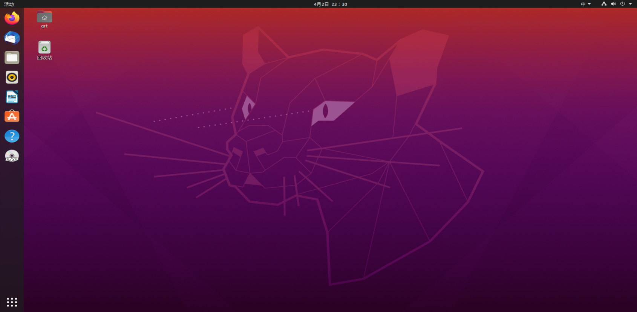Click the 活动 activities button
Viewport: 637px width, 312px height.
(9, 4)
